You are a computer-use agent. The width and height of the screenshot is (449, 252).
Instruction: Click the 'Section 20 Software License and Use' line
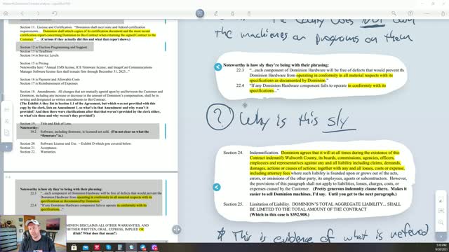76,143
